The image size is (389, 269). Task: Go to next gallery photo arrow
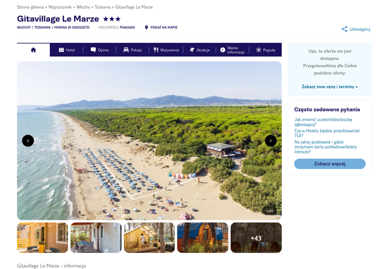[270, 141]
